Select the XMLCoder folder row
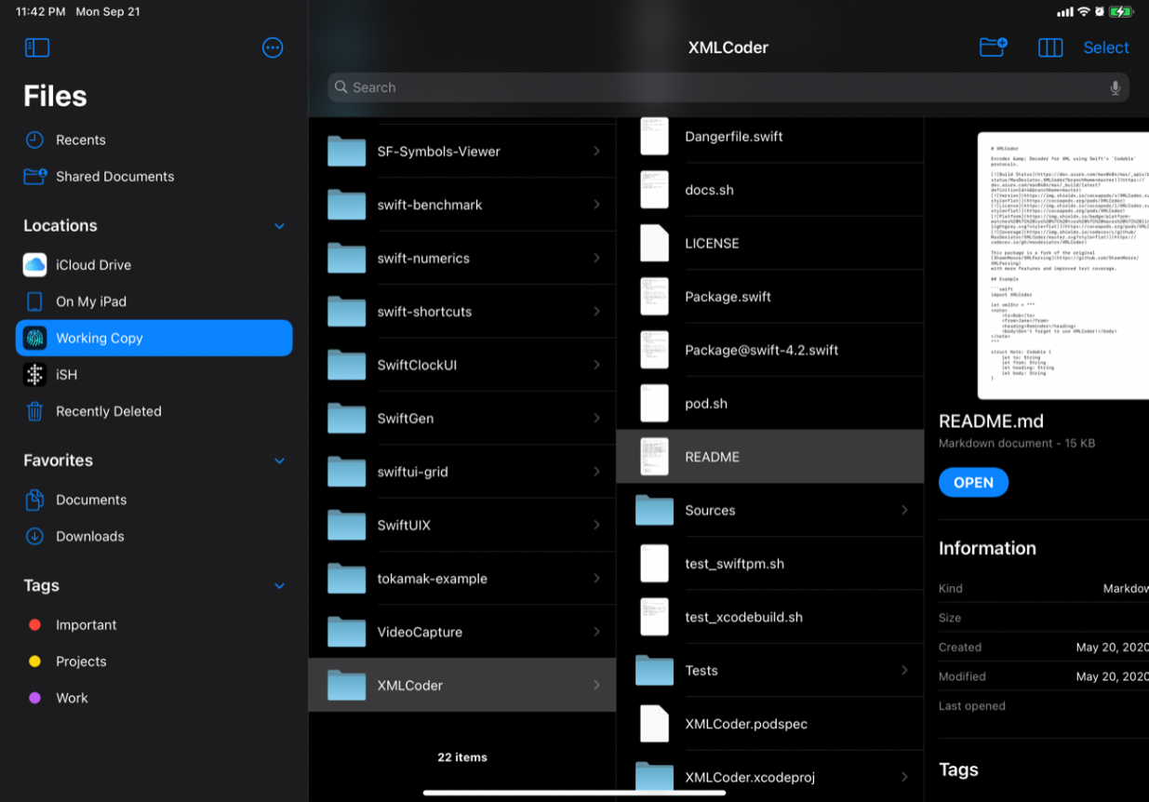The width and height of the screenshot is (1149, 802). 462,685
